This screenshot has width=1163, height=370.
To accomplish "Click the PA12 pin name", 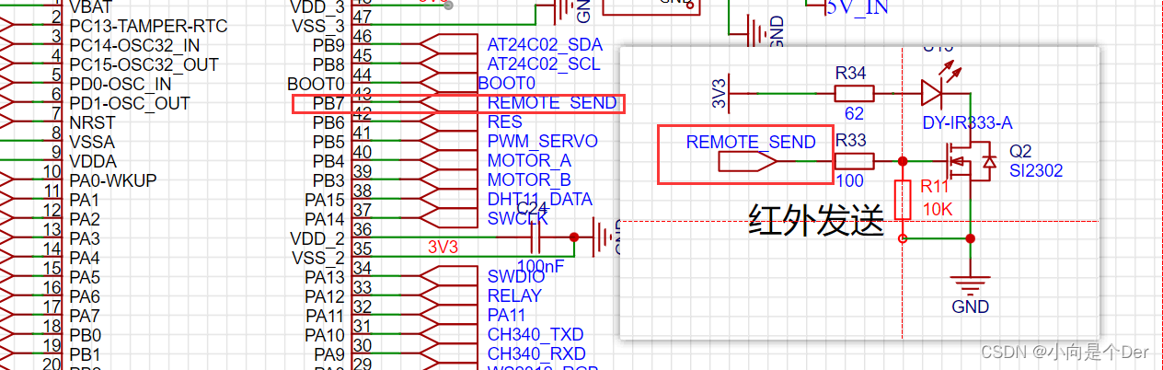I will point(325,296).
